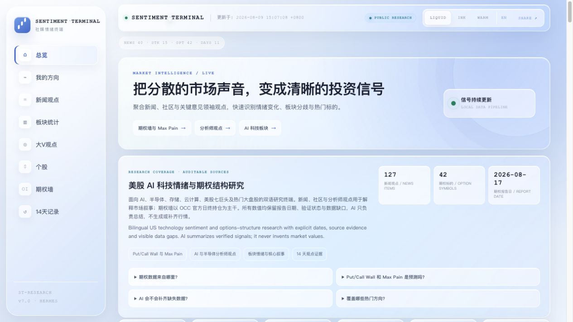573x322 pixels.
Task: Expand the 期权数据来自哪里? question
Action: (x=230, y=277)
